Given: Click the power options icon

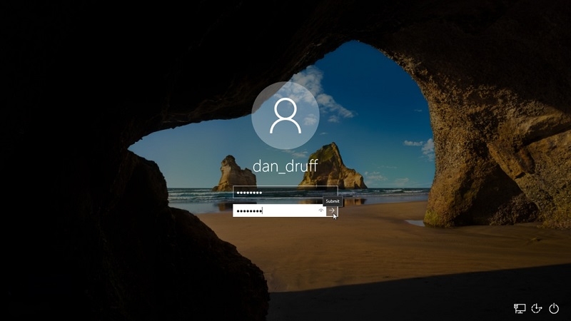Looking at the screenshot, I should tap(554, 308).
